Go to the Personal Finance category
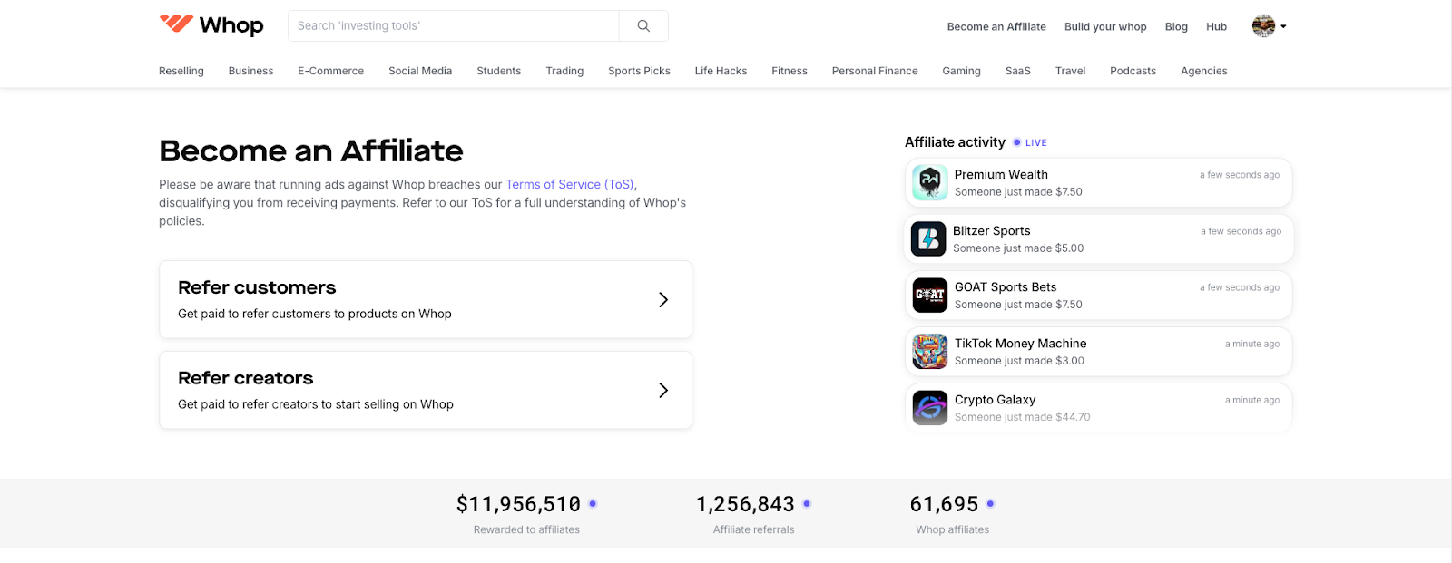1452x563 pixels. (874, 71)
